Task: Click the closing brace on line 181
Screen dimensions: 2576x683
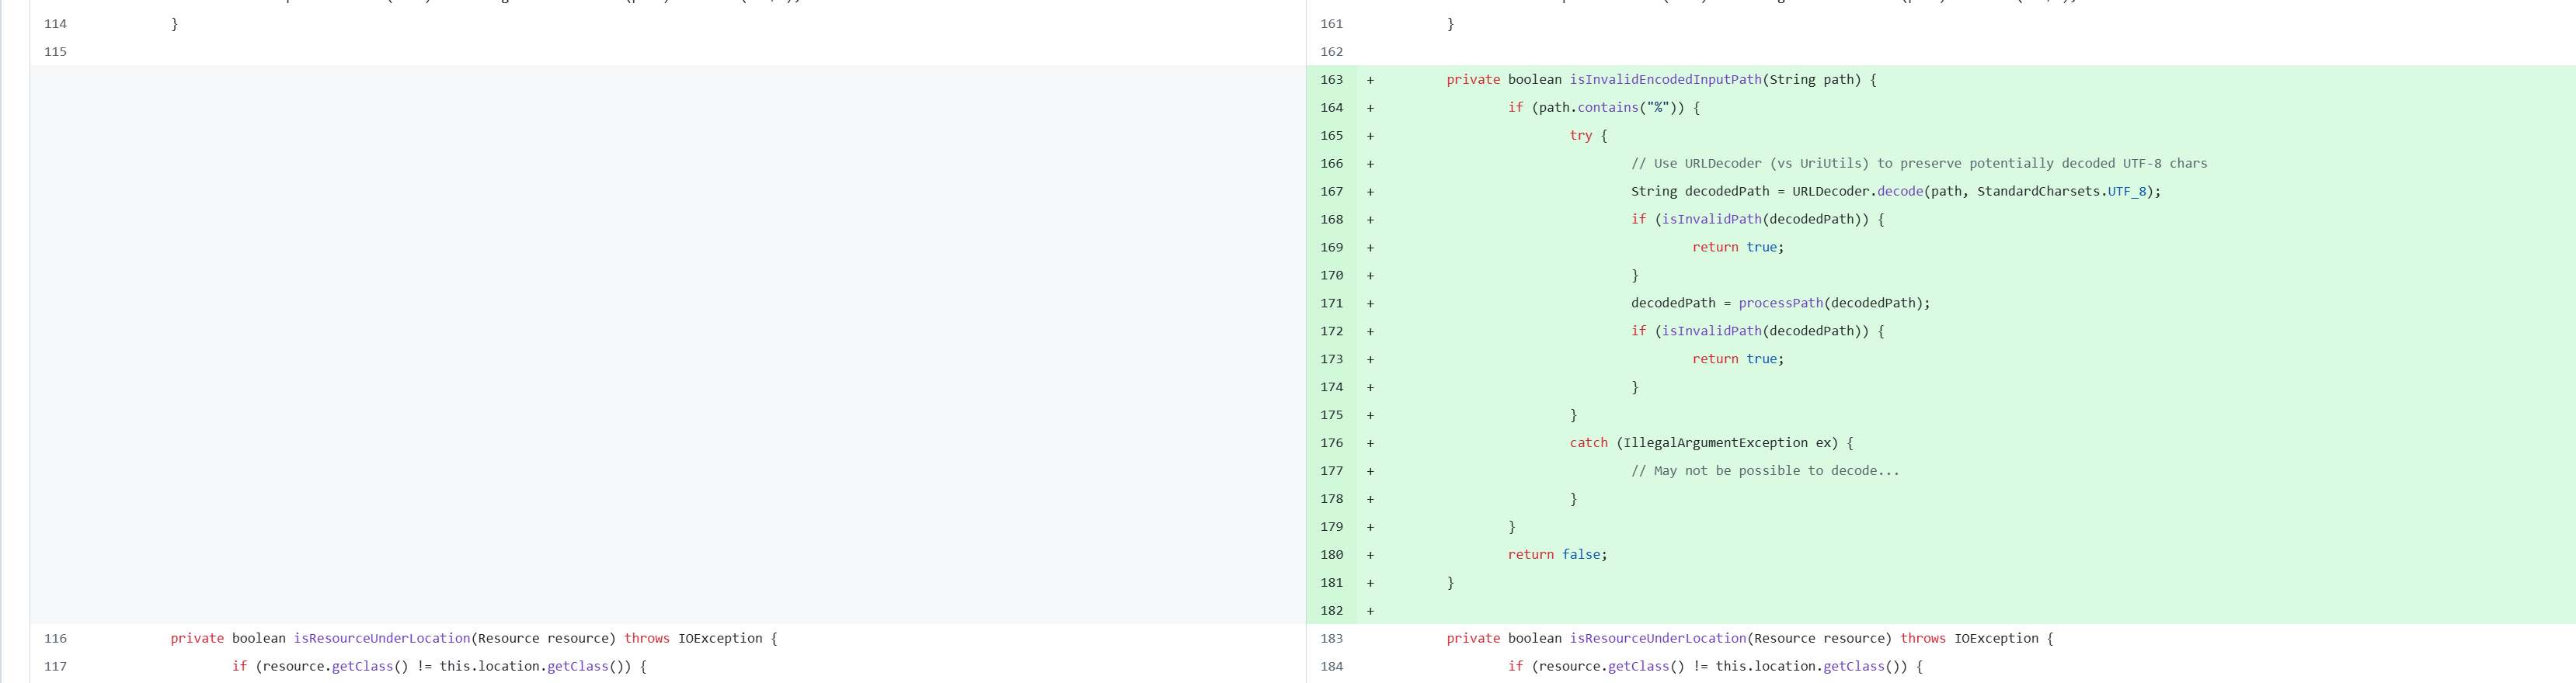Action: (1450, 583)
